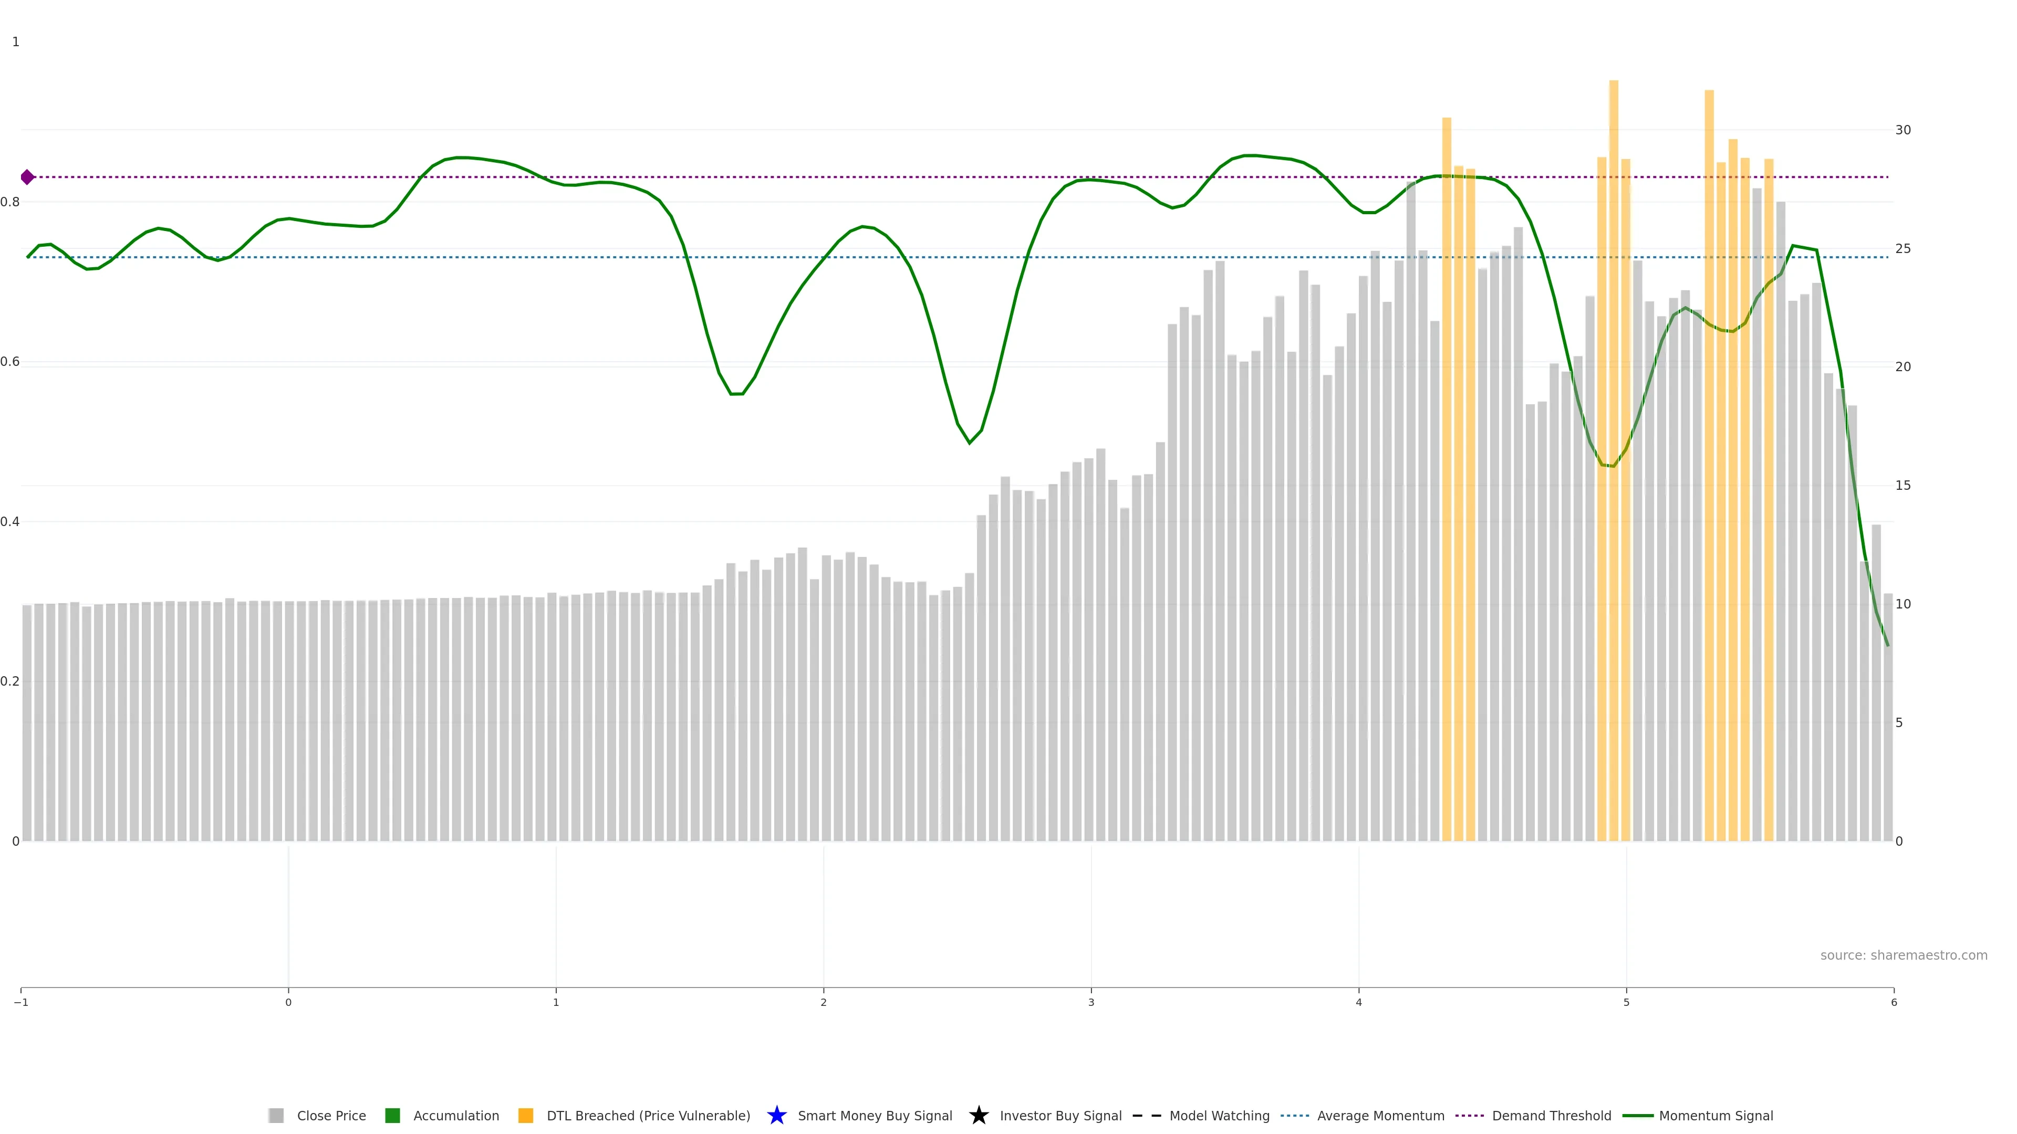Click the green Accumulation legend square
This screenshot has width=2017, height=1134.
[392, 1115]
